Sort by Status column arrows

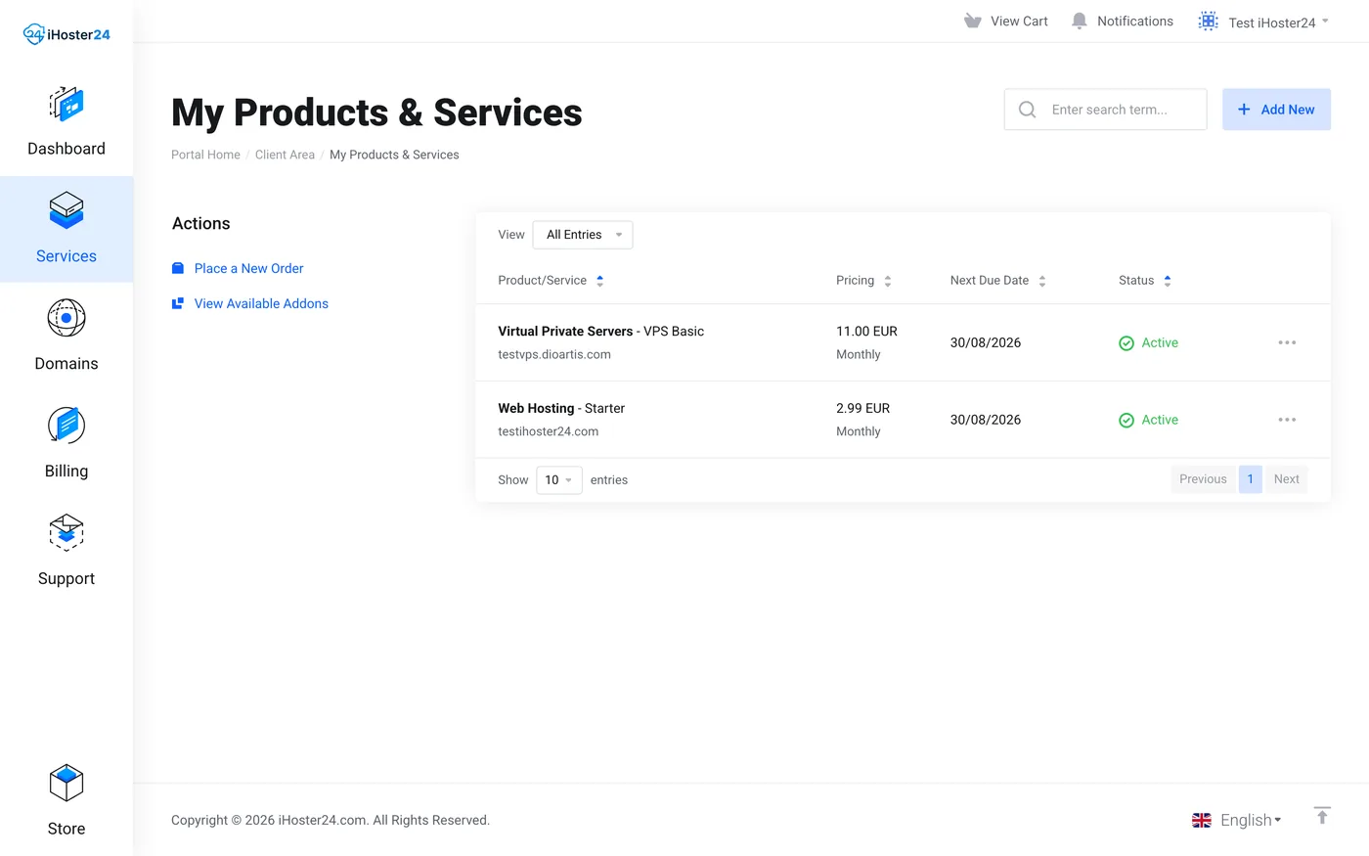point(1168,281)
